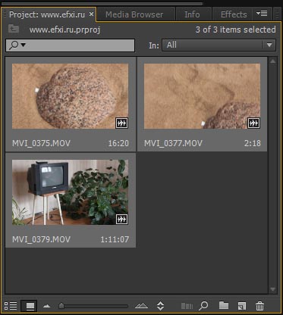Select the Project: www.efxi.ru tab
This screenshot has height=315, width=283.
(47, 14)
